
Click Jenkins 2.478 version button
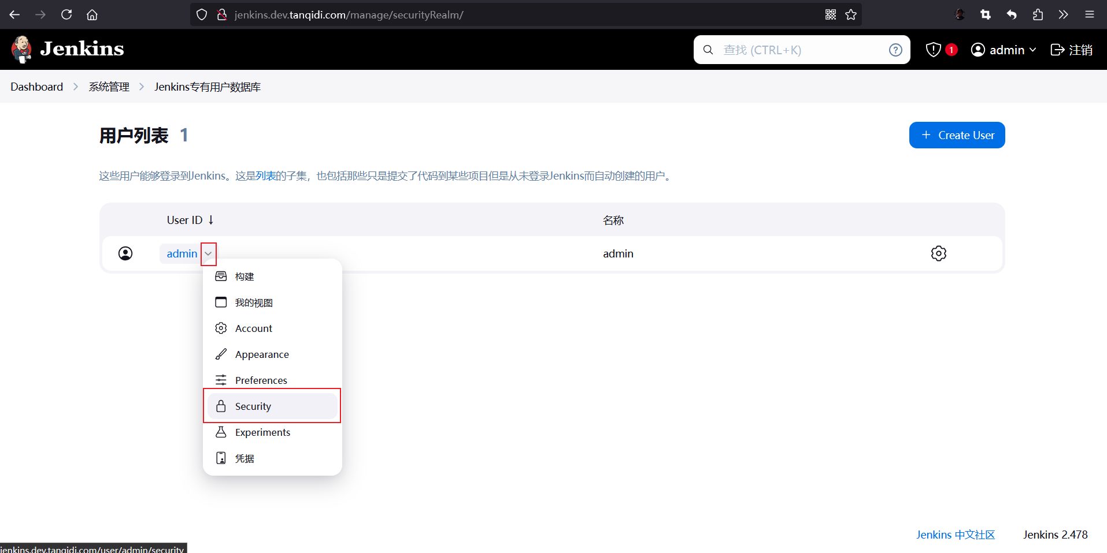(x=1056, y=535)
